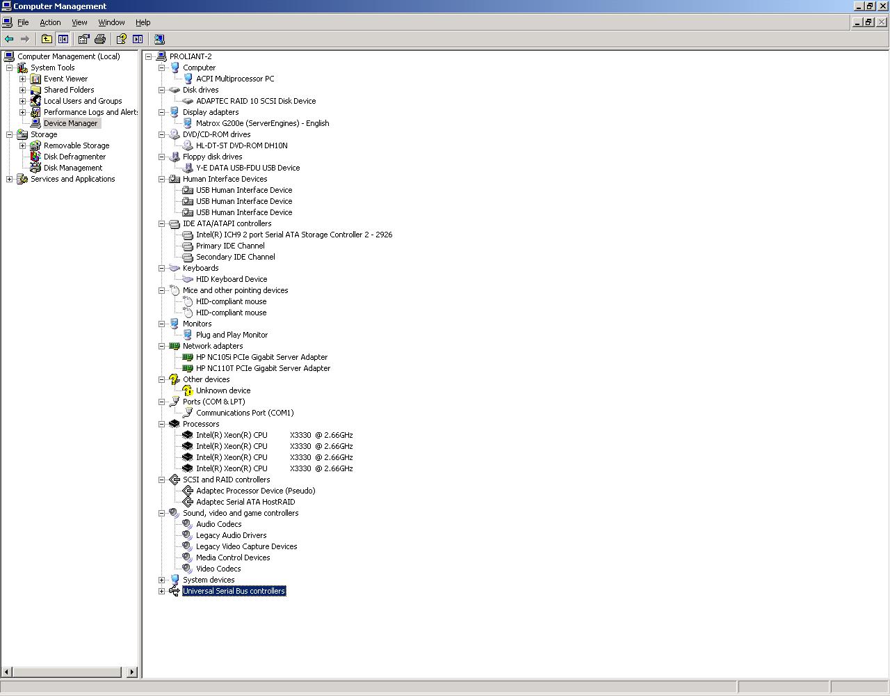Minimize the inner MMC child window
The image size is (890, 696).
857,22
